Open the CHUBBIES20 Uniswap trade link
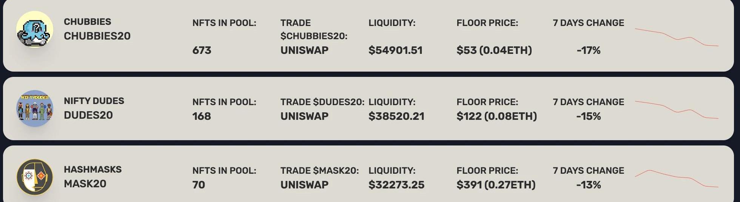The width and height of the screenshot is (740, 202). (x=304, y=50)
